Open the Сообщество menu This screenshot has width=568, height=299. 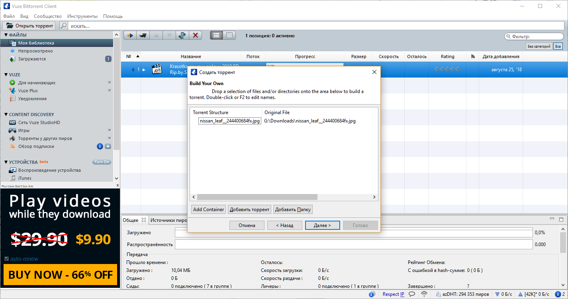click(x=48, y=16)
